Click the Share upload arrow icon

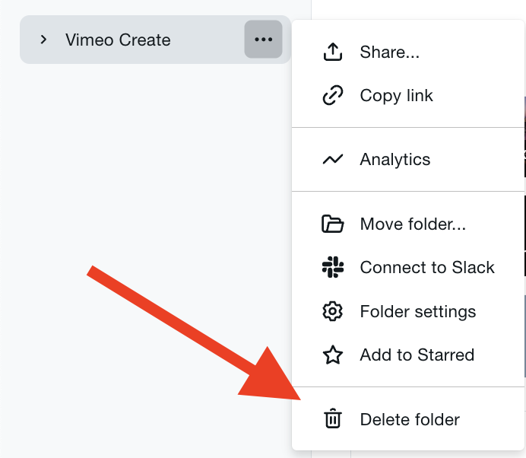pos(332,52)
